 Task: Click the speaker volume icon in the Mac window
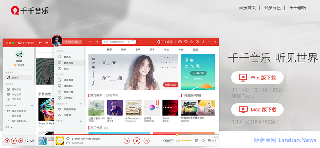[x=32, y=141]
